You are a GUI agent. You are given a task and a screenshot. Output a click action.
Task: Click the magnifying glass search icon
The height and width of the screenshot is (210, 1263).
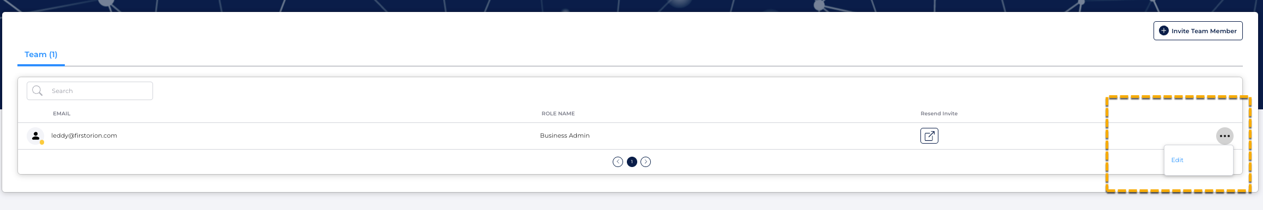[x=38, y=91]
